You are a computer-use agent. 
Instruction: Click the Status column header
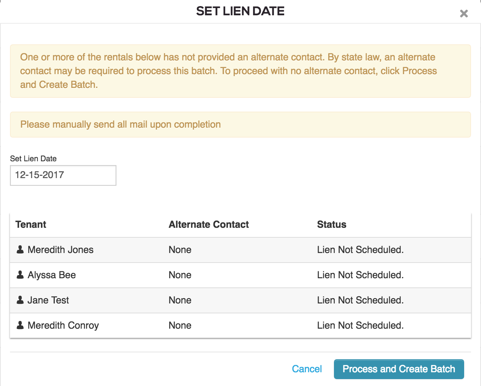(332, 224)
